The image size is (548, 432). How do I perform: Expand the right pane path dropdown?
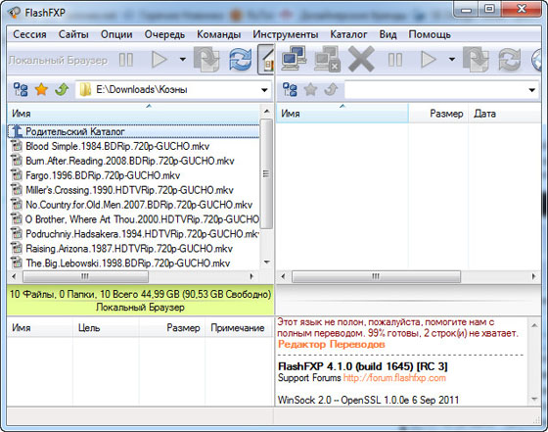pos(532,90)
